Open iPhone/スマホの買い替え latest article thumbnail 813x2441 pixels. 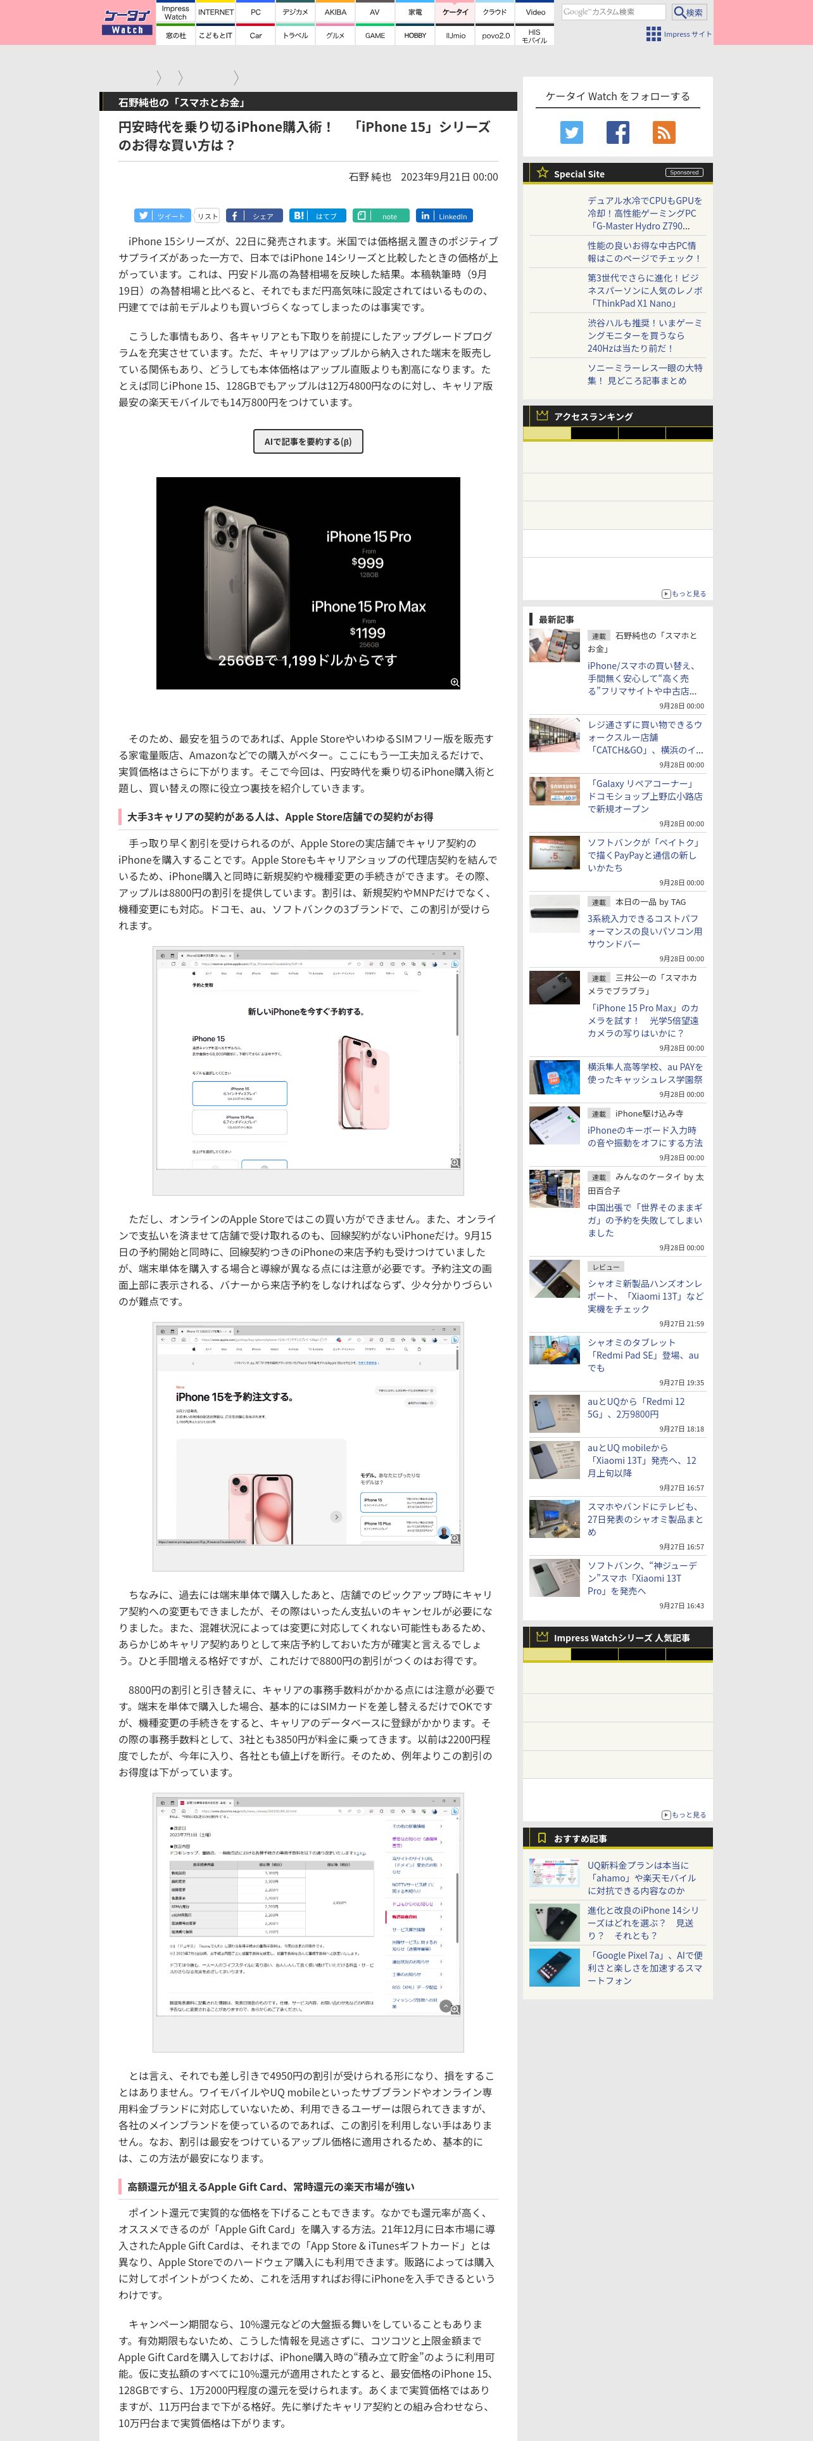pos(555,644)
